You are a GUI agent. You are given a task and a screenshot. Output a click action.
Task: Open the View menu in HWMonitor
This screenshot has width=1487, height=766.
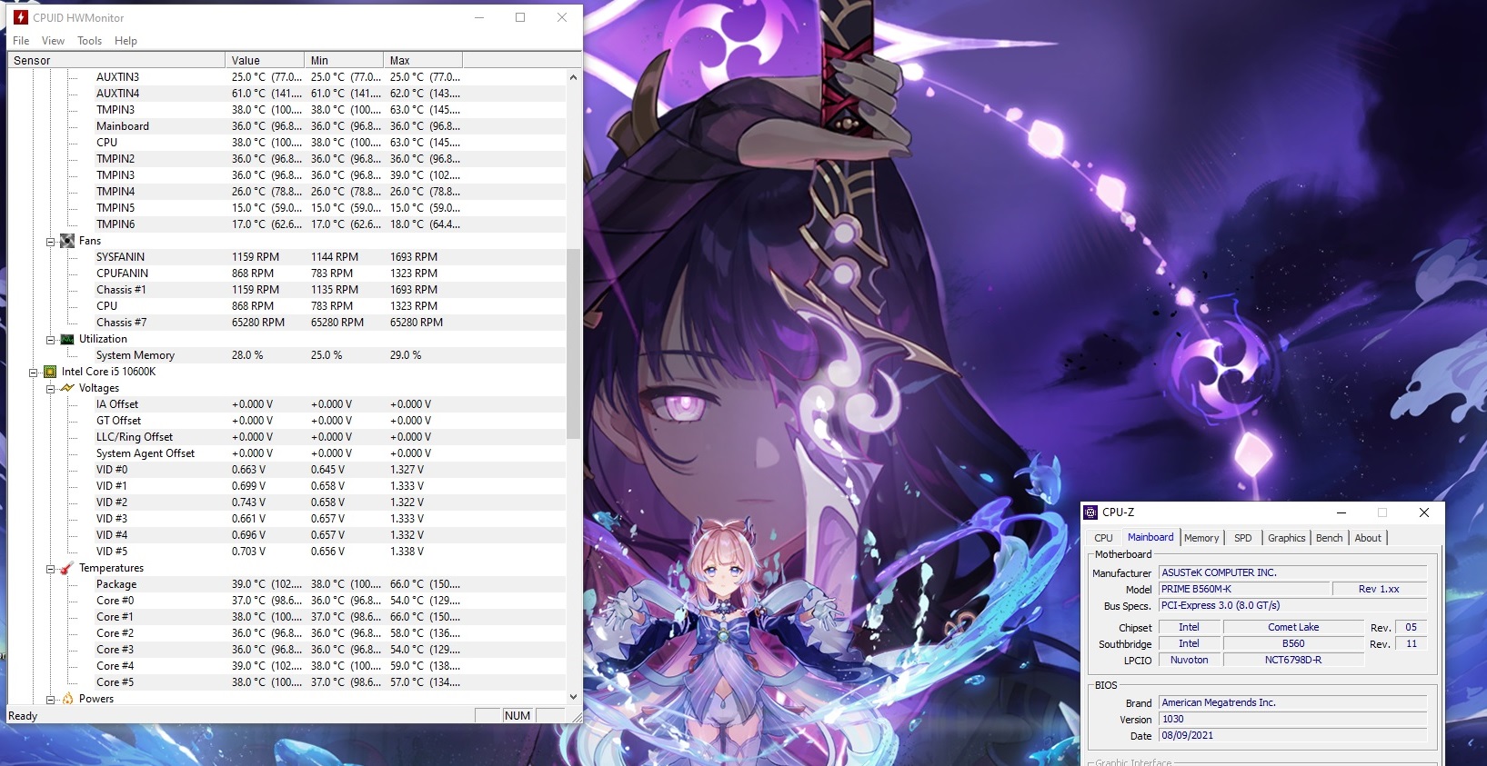(x=53, y=41)
